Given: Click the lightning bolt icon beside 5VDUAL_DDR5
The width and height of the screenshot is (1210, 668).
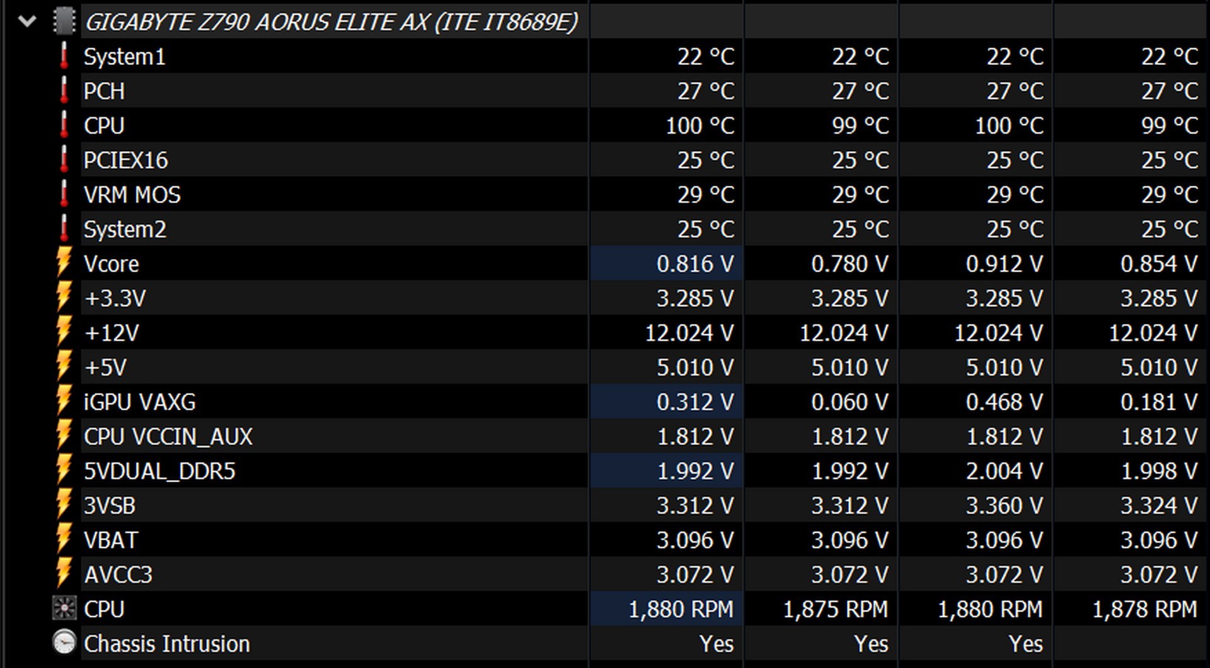Looking at the screenshot, I should tap(64, 470).
